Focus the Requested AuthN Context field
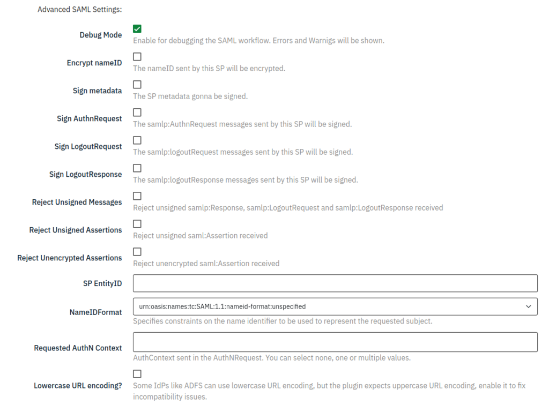549x405 pixels. [335, 341]
